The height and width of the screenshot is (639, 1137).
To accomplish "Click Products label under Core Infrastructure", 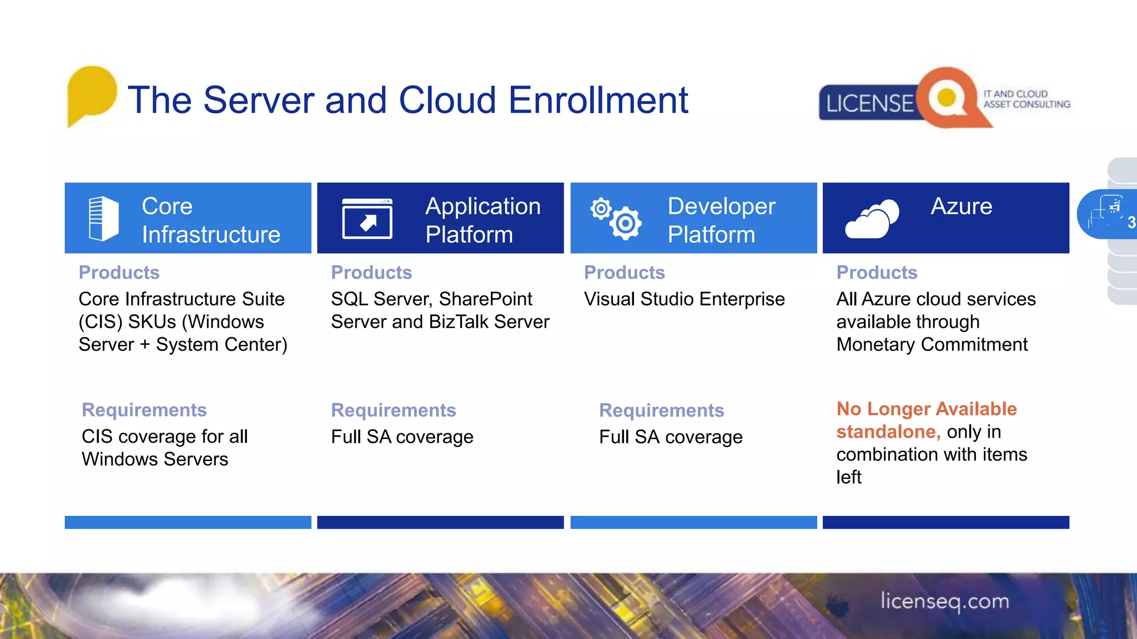I will pos(119,272).
